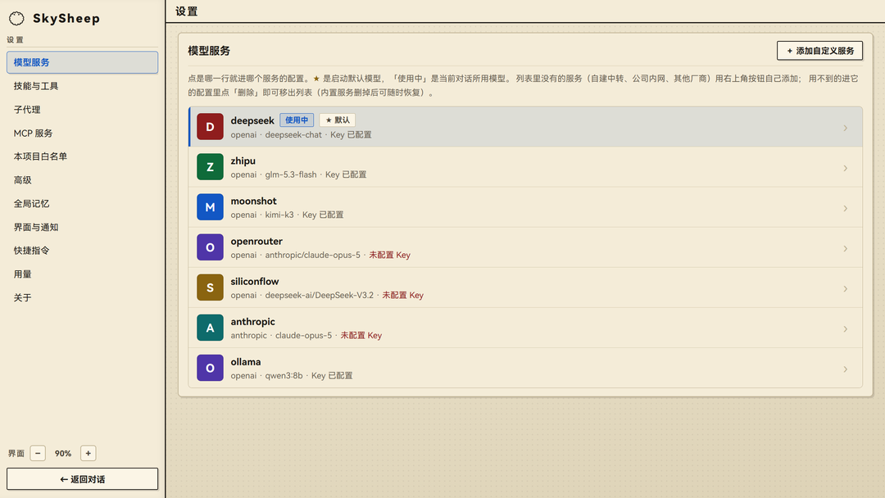Click the siliconflow service name
885x498 pixels.
pos(255,281)
